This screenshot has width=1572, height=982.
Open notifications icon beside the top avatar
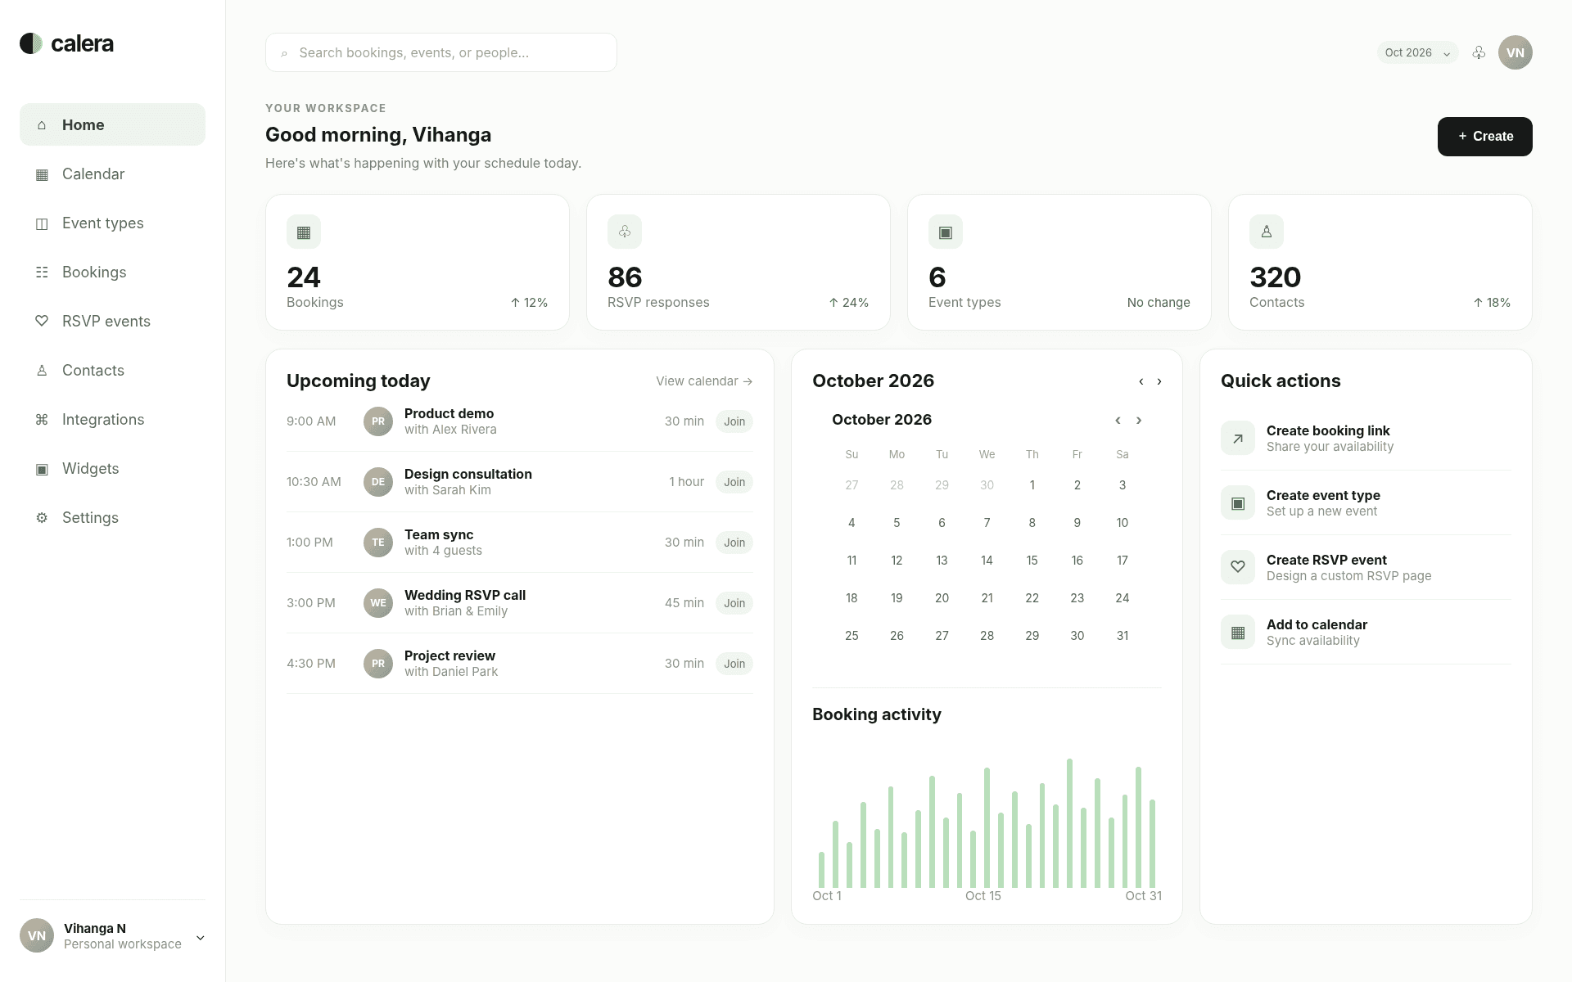click(1479, 52)
